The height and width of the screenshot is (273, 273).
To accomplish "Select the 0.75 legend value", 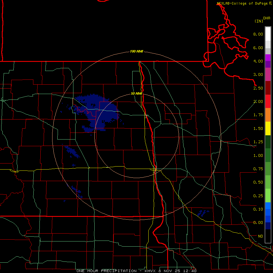I will click(x=258, y=169).
